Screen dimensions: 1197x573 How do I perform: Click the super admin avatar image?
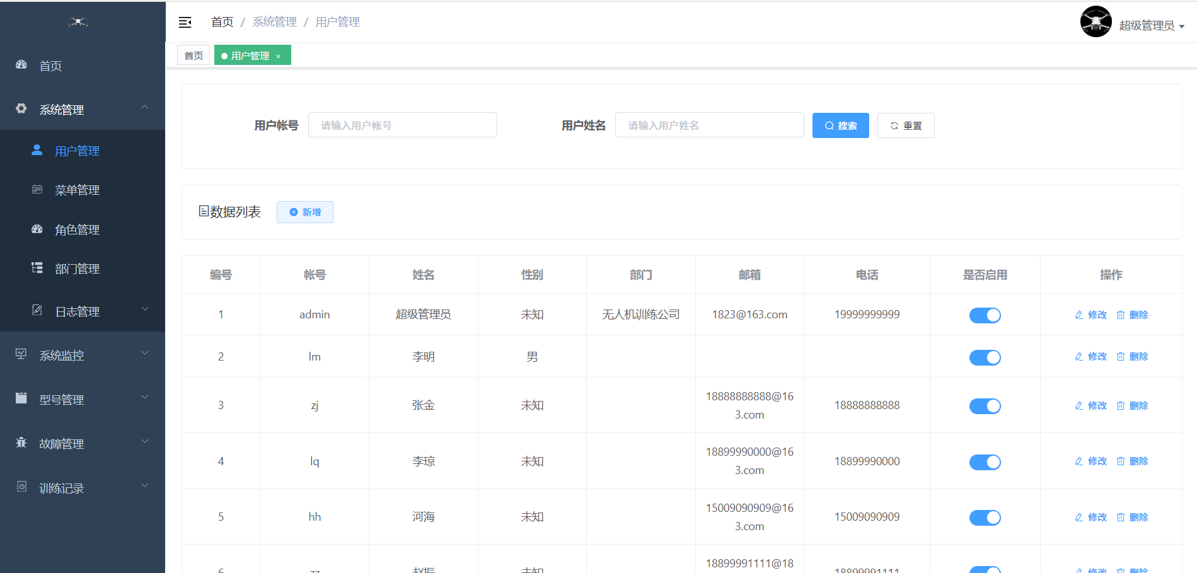1096,22
